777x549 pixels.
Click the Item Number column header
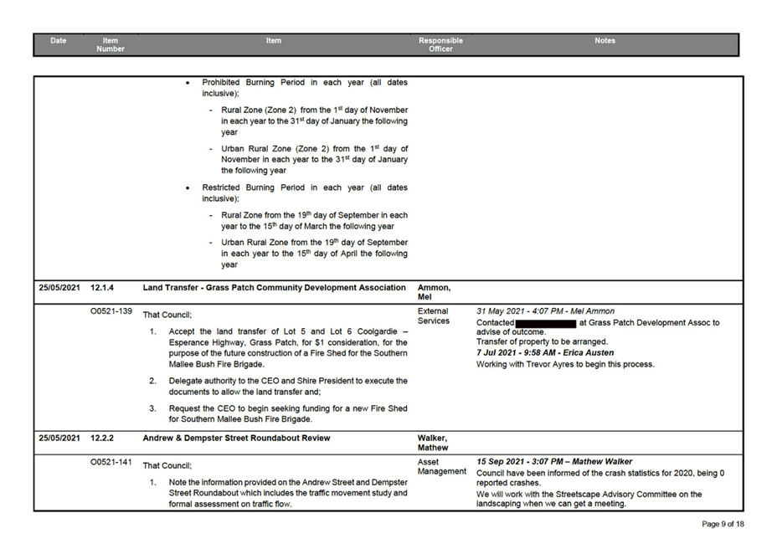tap(111, 44)
